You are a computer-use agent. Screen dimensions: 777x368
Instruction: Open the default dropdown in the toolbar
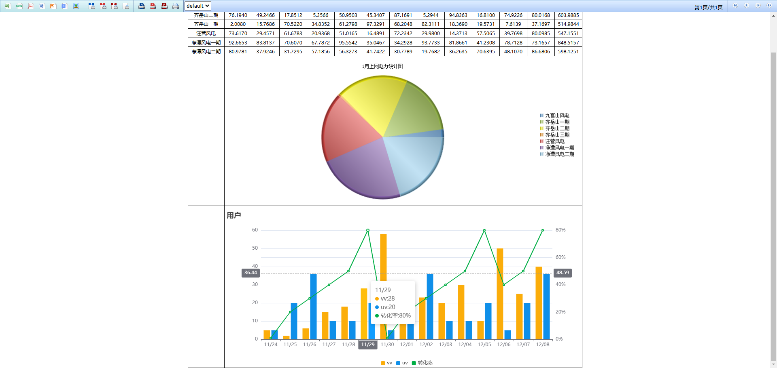198,6
